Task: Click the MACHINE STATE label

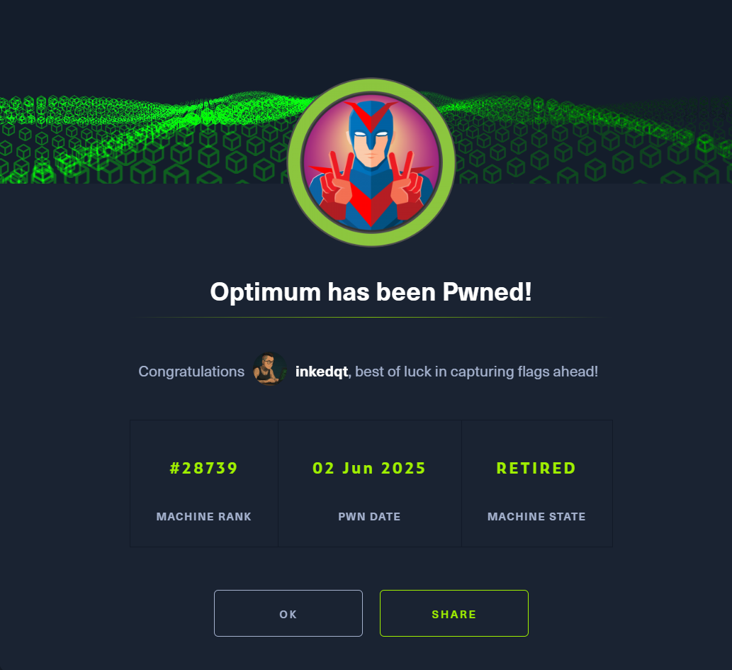Action: [536, 516]
